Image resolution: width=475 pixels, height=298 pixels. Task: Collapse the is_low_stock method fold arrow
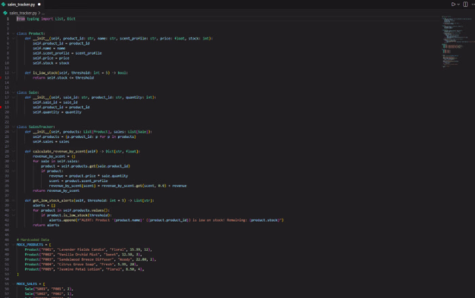tap(14, 73)
